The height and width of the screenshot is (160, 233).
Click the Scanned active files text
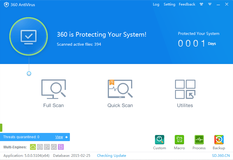tap(79, 44)
